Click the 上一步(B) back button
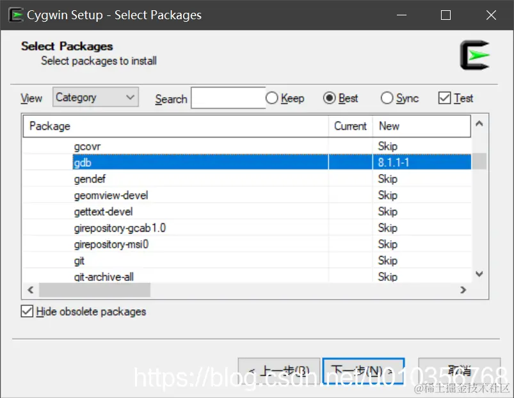Viewport: 514px width, 398px height. click(x=279, y=371)
